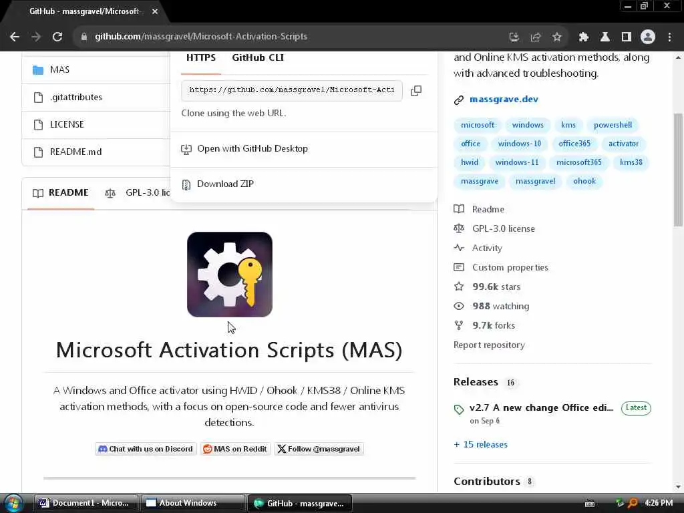The width and height of the screenshot is (684, 513).
Task: Click the clone URL text field
Action: click(292, 90)
